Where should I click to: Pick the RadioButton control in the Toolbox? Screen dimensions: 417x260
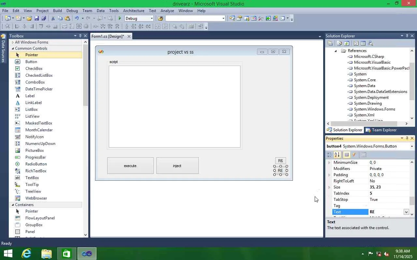[46, 164]
